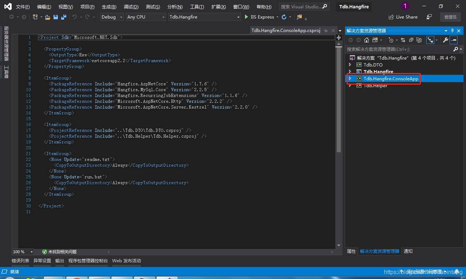Open the IIS Express dropdown arrow
466x279 pixels.
tap(277, 17)
